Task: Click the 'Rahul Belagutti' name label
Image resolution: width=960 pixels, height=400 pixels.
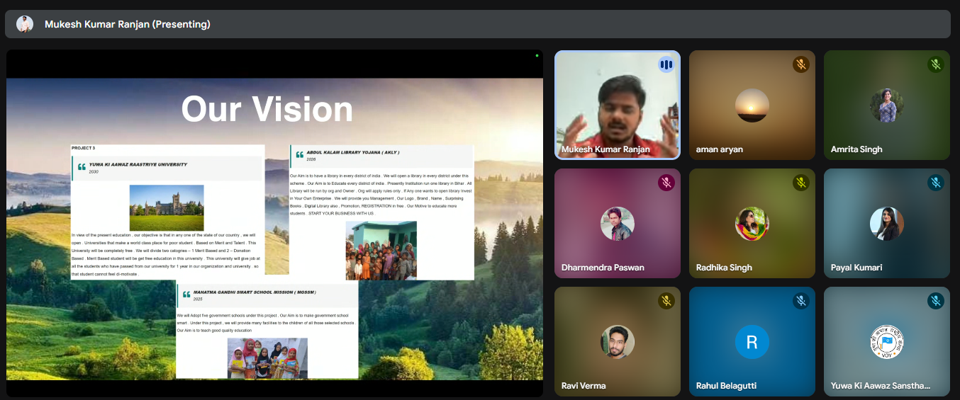Action: click(726, 386)
